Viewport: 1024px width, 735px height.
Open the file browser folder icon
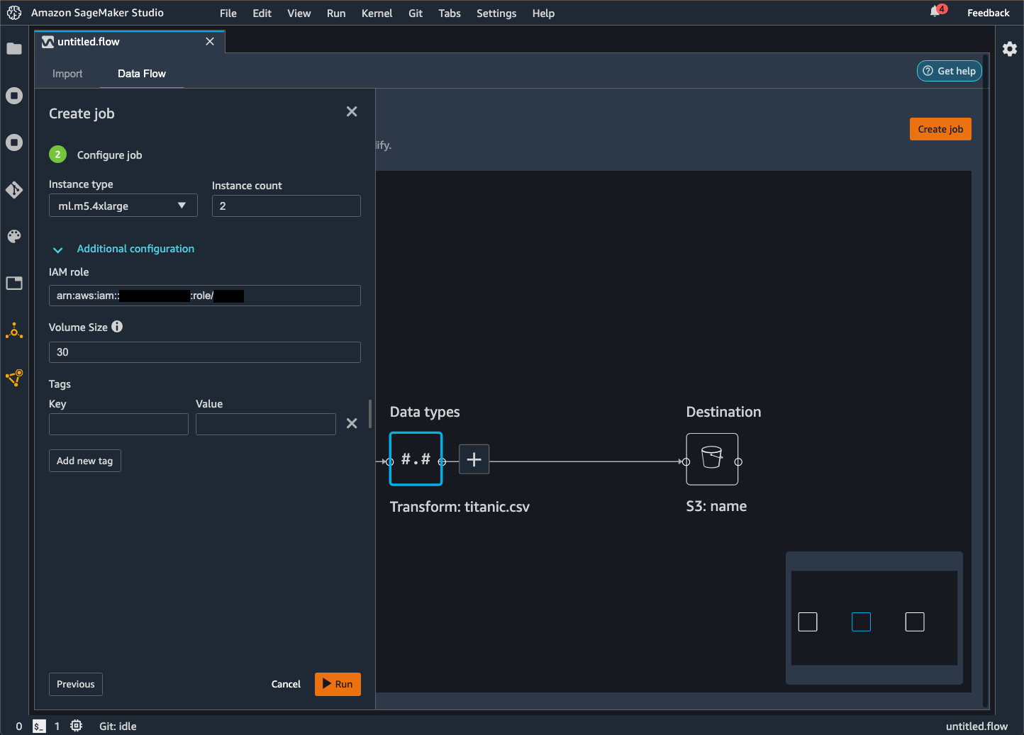click(14, 49)
